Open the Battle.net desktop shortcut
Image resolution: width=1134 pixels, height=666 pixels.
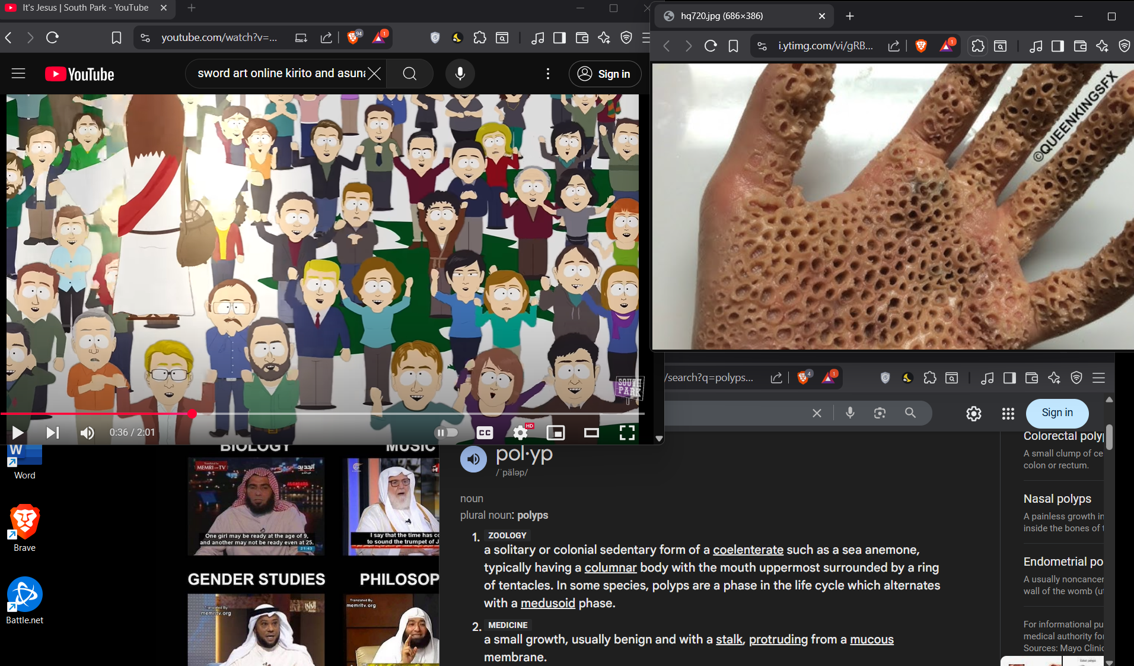[x=24, y=601]
